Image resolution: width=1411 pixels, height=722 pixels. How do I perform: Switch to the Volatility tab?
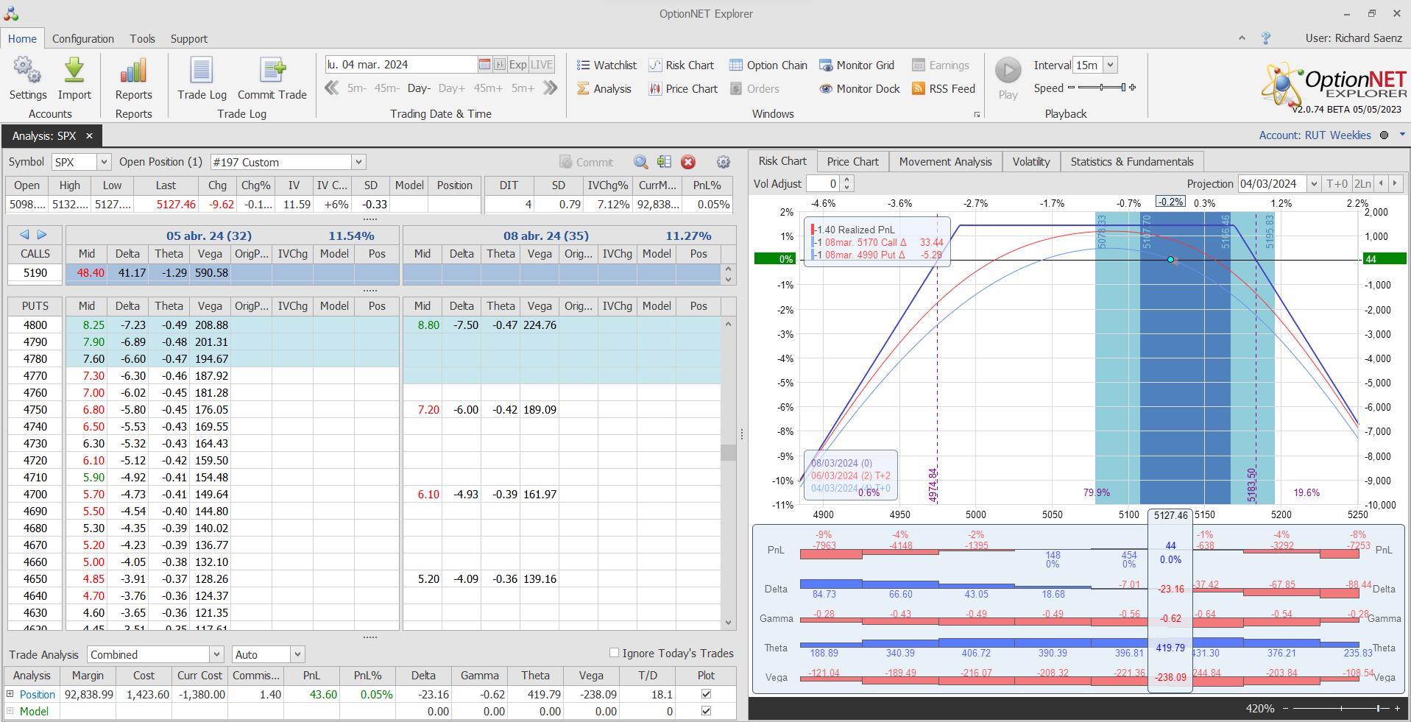pos(1030,162)
